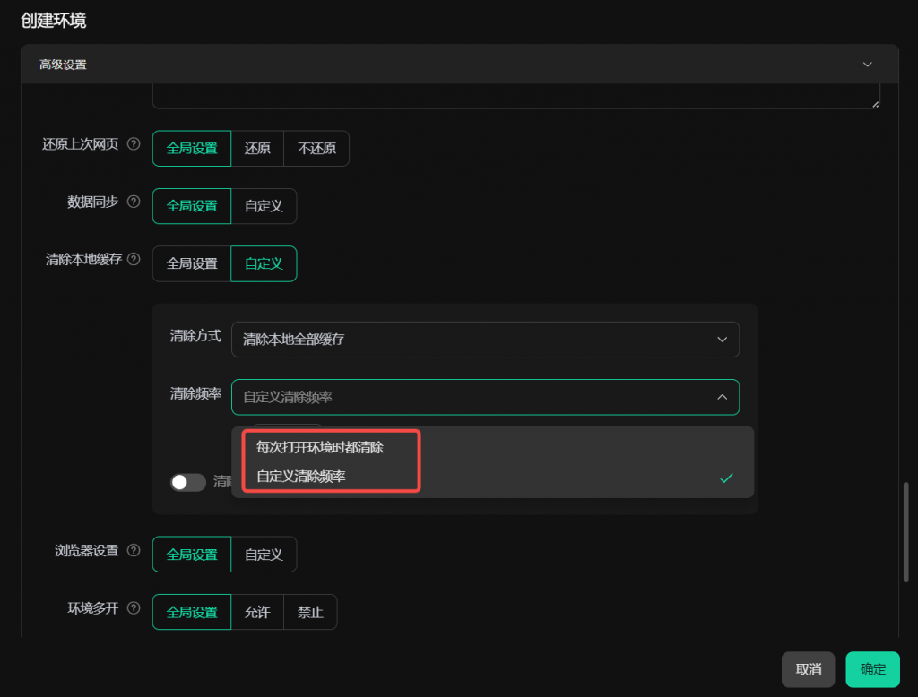
Task: Collapse the 高级设置 section chevron
Action: coord(867,65)
